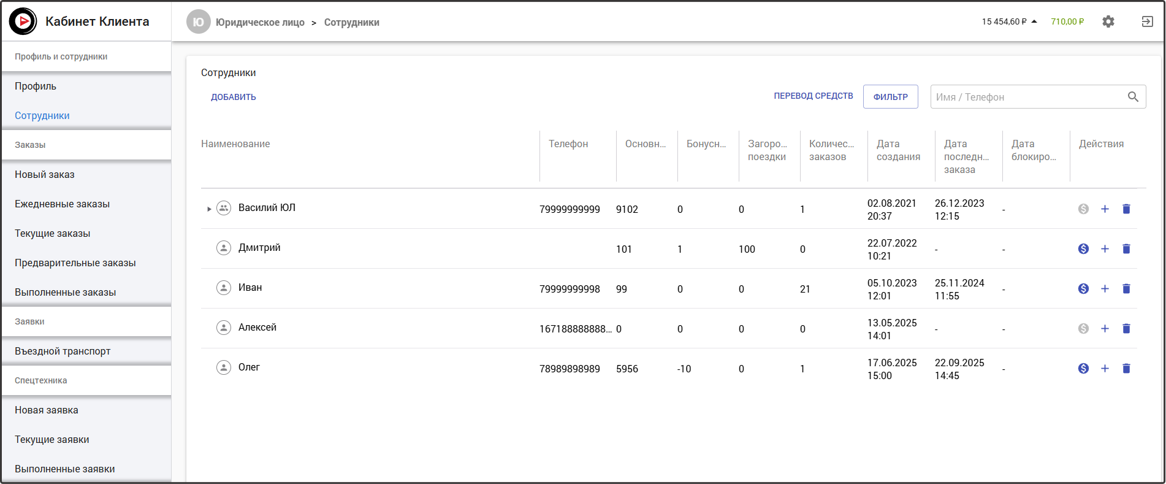Image resolution: width=1166 pixels, height=484 pixels.
Task: Click the trash icon in Алексей row
Action: (1126, 329)
